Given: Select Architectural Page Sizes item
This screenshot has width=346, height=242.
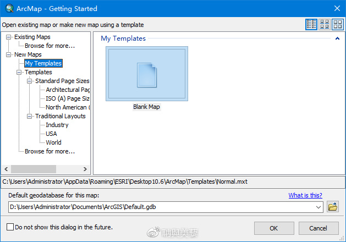Looking at the screenshot, I should [x=68, y=90].
